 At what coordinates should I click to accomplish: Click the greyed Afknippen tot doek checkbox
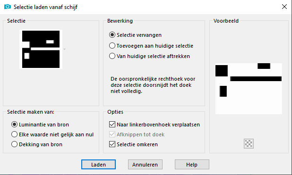[112, 134]
